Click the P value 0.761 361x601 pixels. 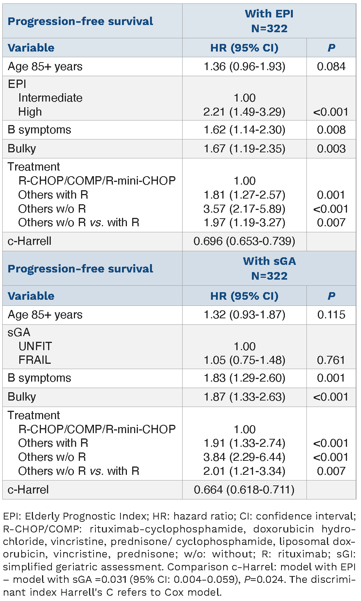point(331,360)
